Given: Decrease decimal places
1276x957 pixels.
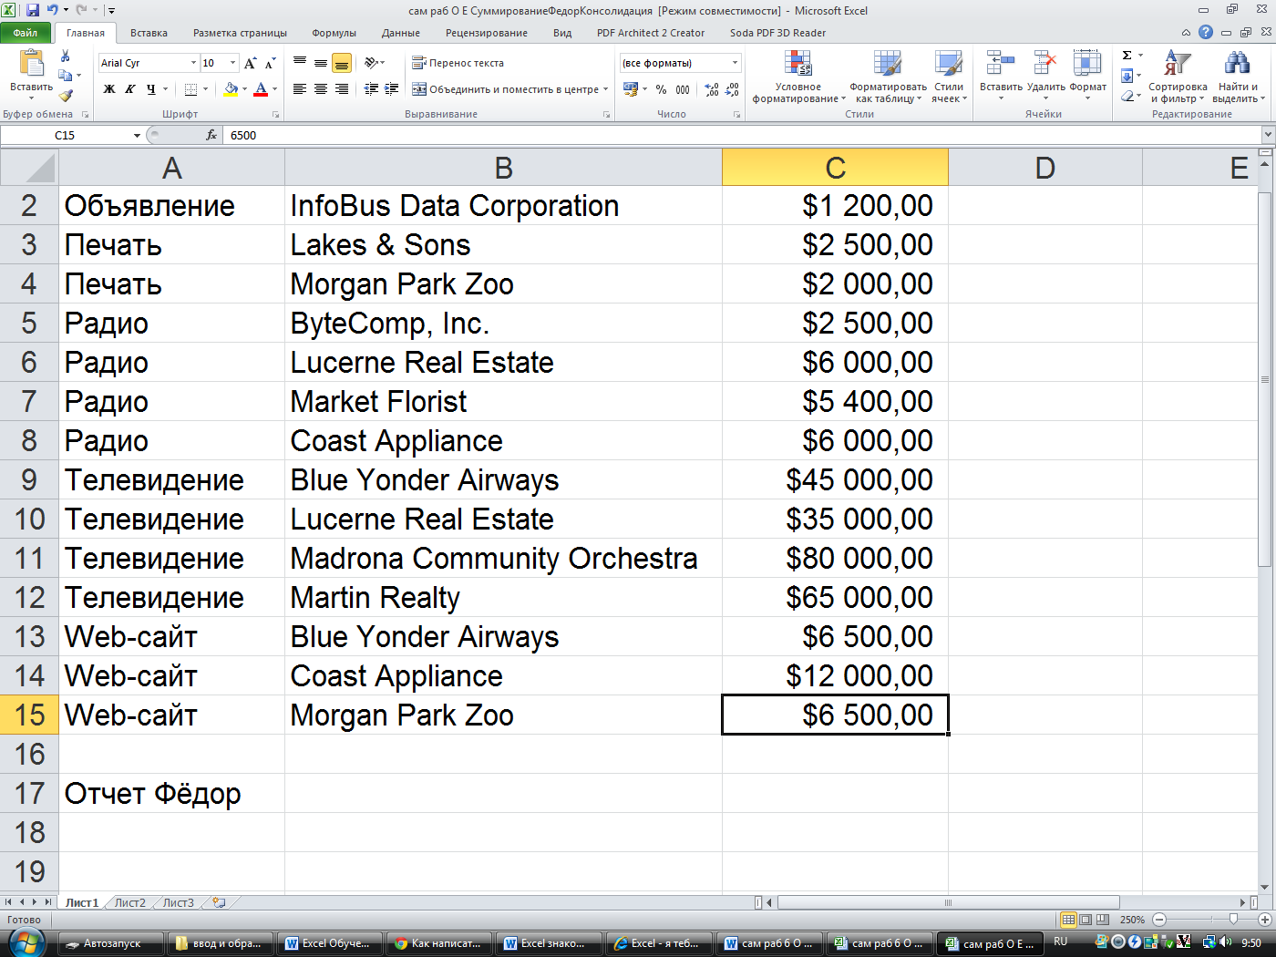Looking at the screenshot, I should 732,89.
